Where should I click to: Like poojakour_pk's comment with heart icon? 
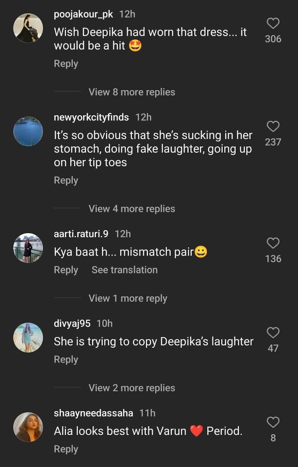pyautogui.click(x=273, y=23)
